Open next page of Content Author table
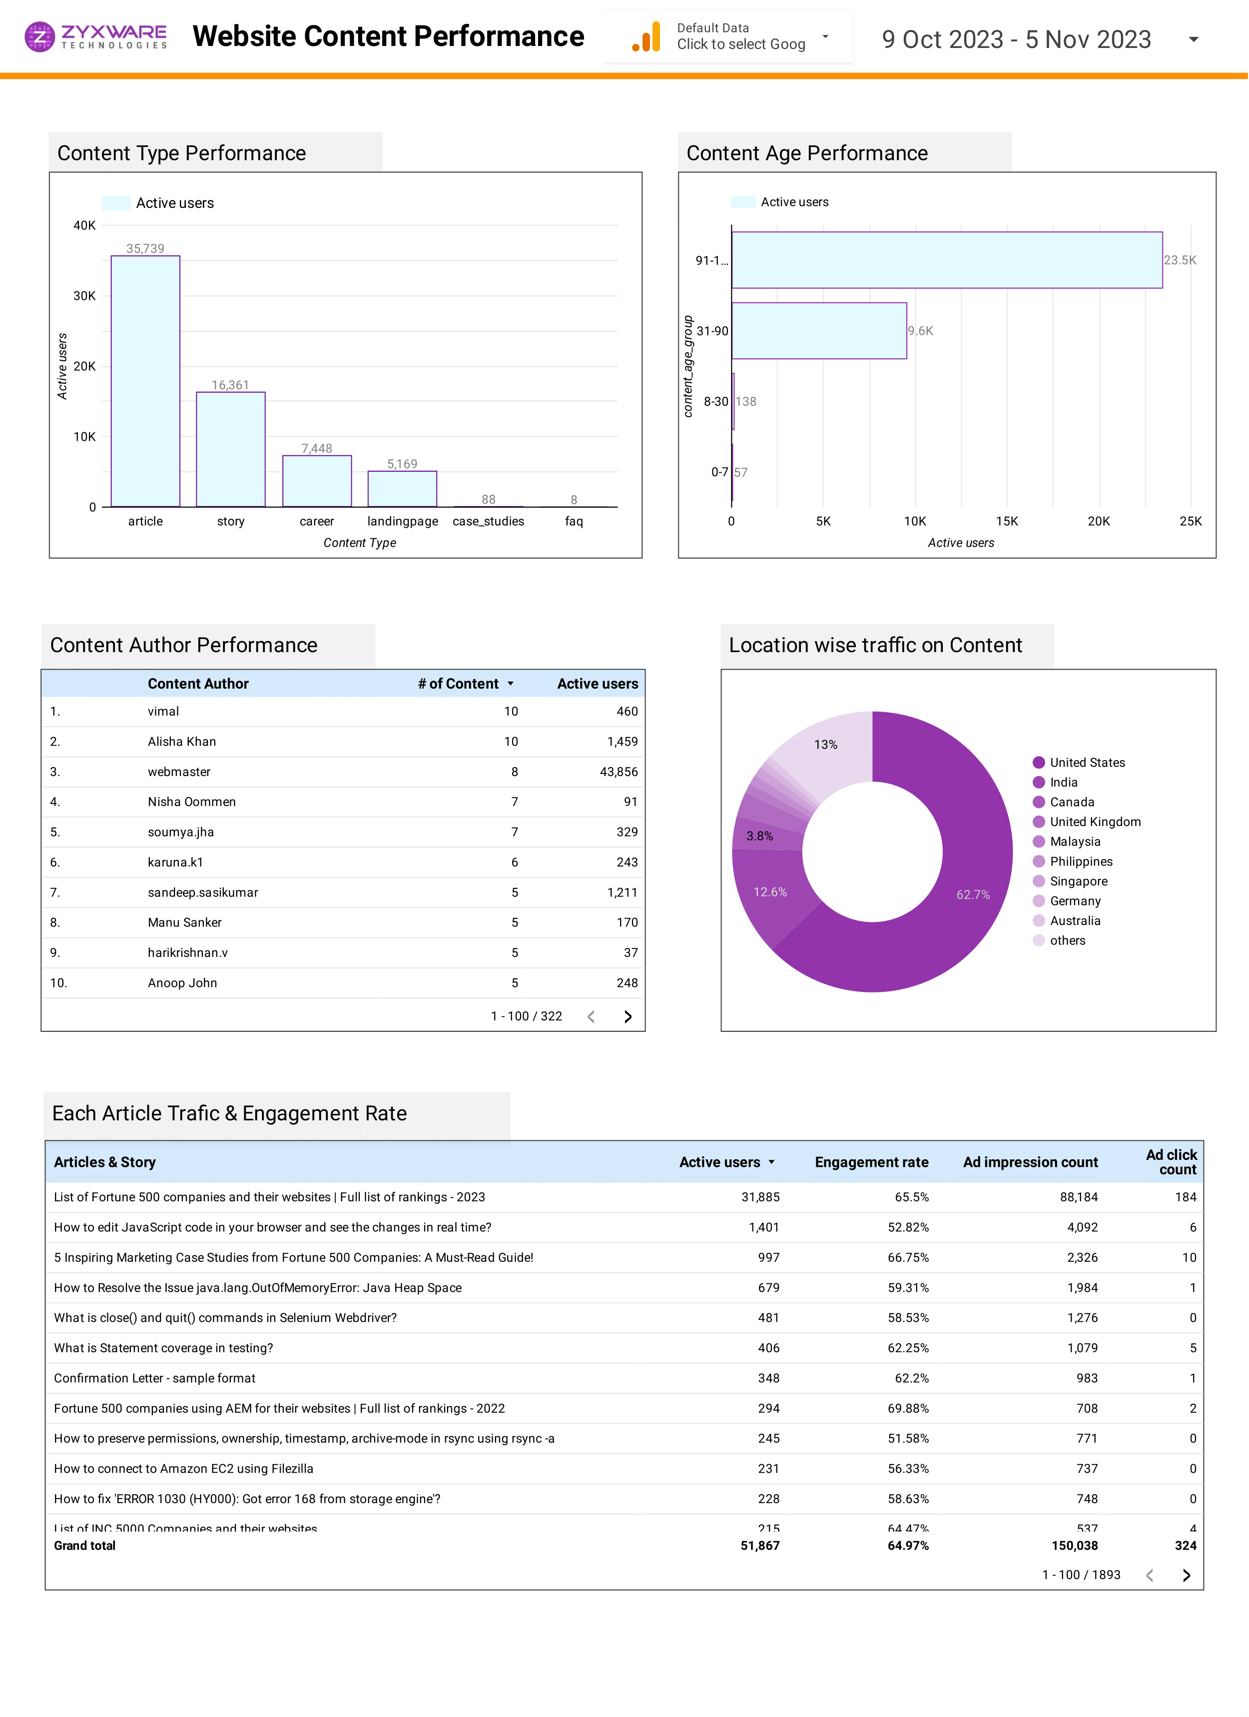Image resolution: width=1249 pixels, height=1717 pixels. pos(627,1017)
